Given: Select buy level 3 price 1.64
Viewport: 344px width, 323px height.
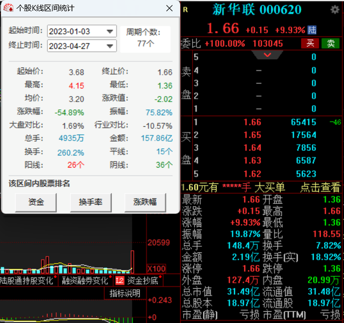Looking at the screenshot, I should pos(253,148).
